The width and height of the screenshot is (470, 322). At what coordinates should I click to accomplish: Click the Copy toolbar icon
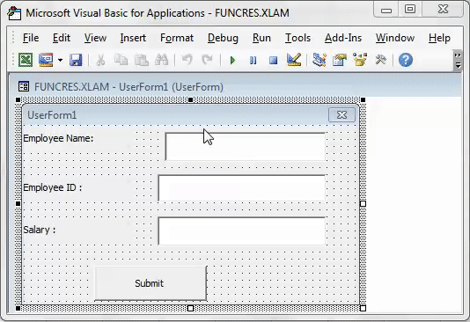click(121, 60)
